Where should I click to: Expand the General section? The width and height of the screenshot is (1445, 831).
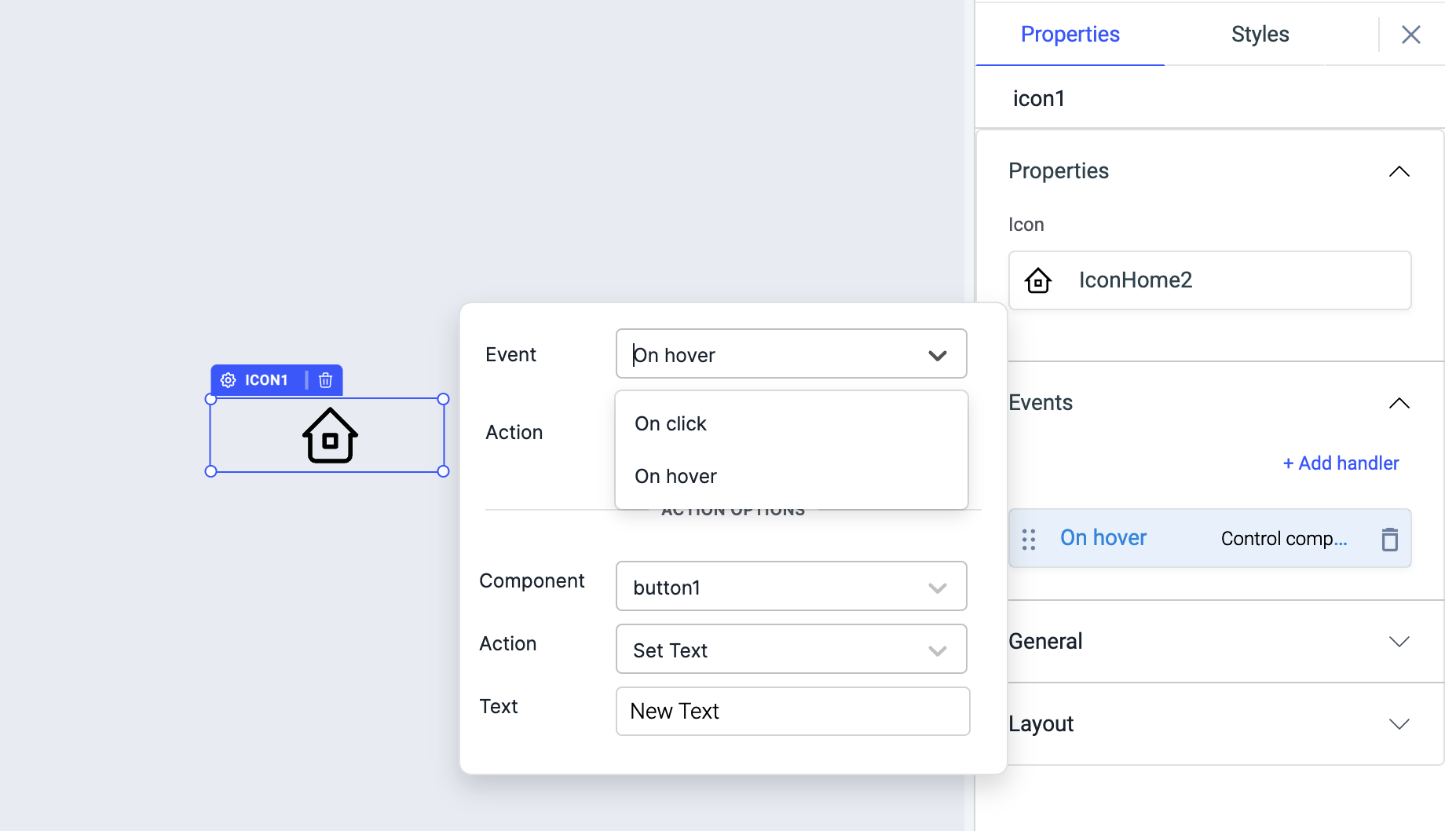1399,642
